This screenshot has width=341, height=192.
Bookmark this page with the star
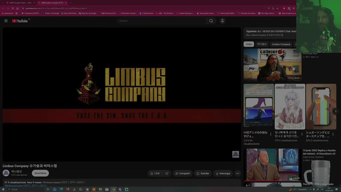point(277,8)
